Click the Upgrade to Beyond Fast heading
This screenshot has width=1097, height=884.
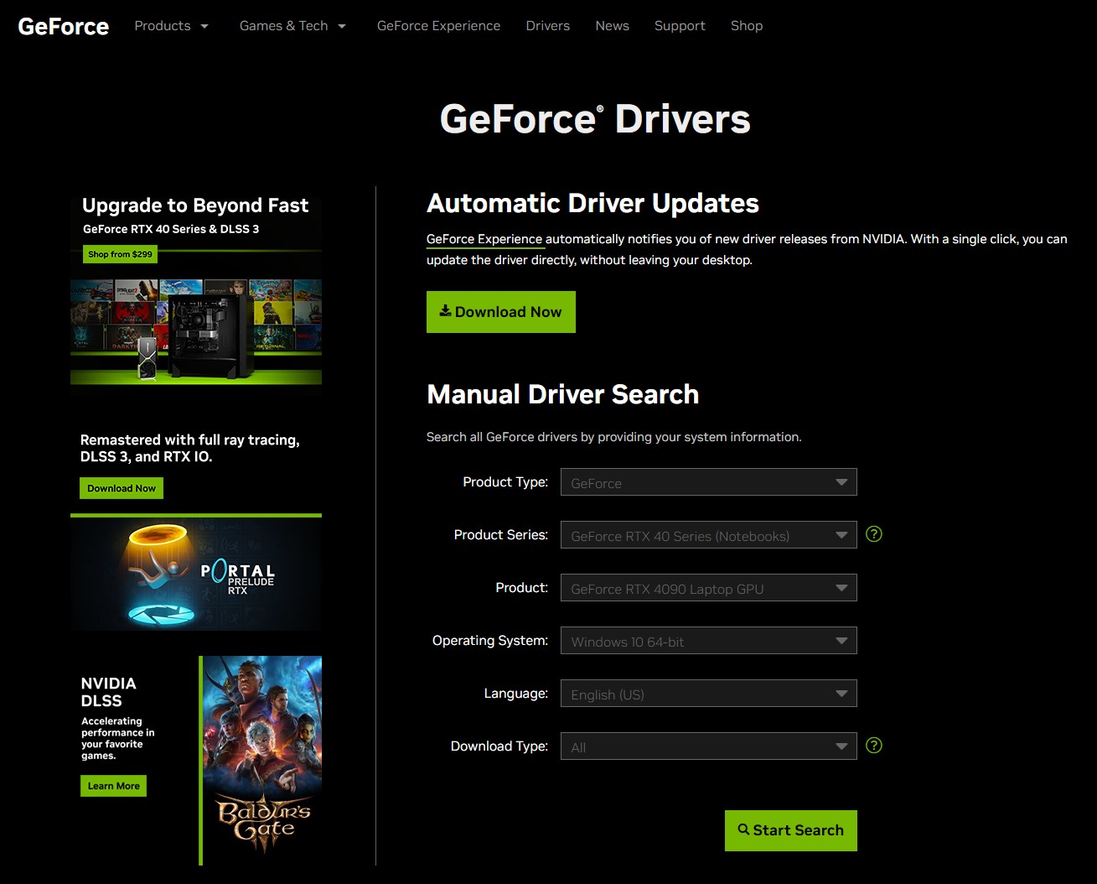(195, 205)
